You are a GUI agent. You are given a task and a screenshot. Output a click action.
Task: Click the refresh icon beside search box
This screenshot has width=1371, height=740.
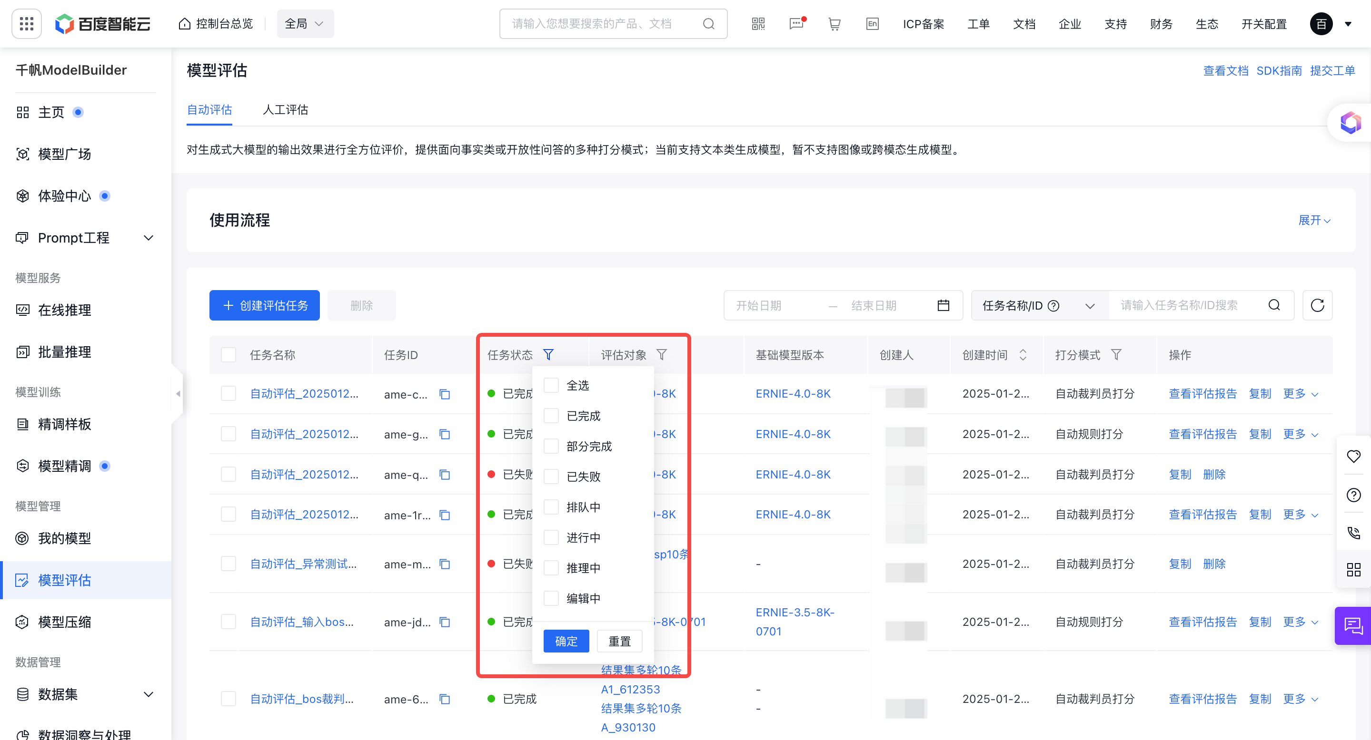pos(1317,305)
